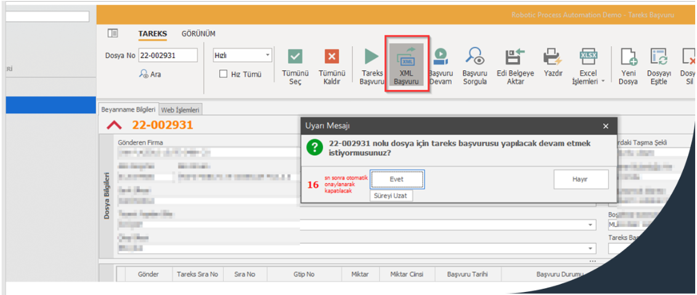Start Tareks Başvuru with the play icon
Viewport: 697px width, 295px height.
(x=372, y=57)
